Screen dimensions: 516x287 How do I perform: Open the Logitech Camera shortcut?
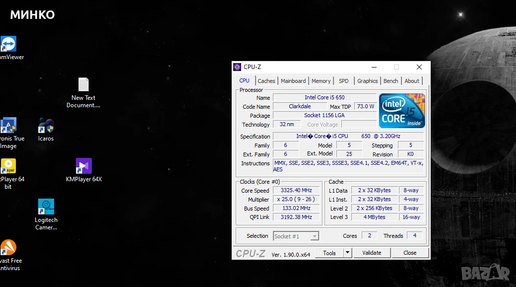tap(46, 207)
